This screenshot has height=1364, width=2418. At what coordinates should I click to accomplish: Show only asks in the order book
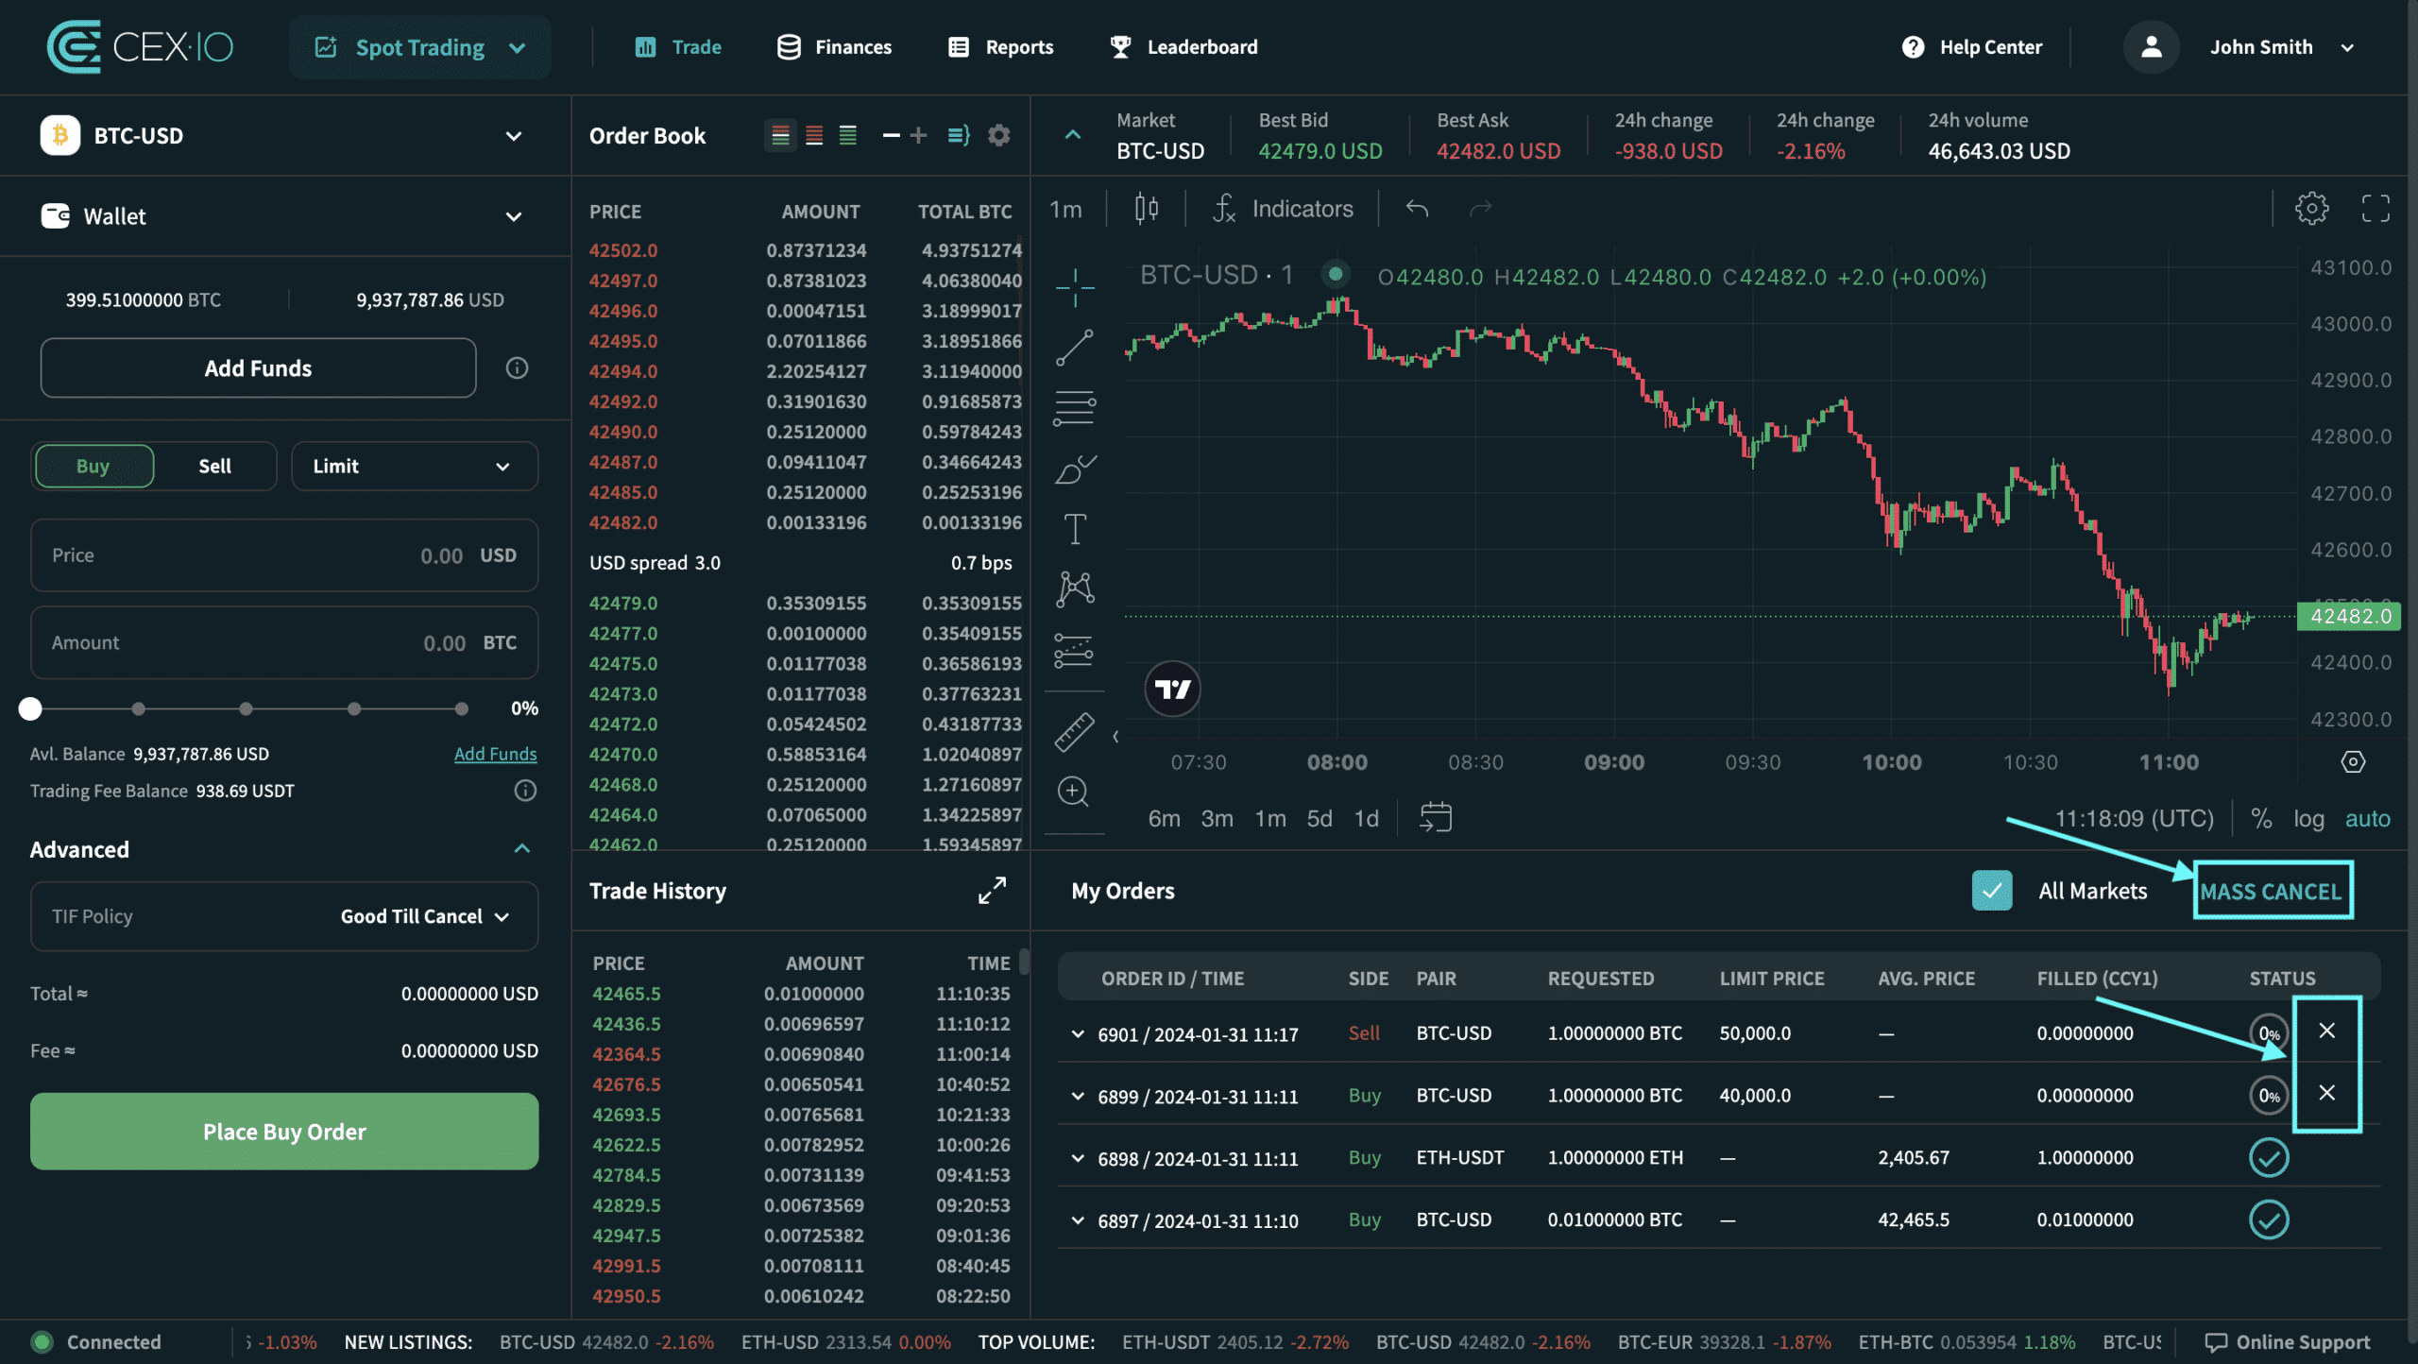[x=814, y=136]
